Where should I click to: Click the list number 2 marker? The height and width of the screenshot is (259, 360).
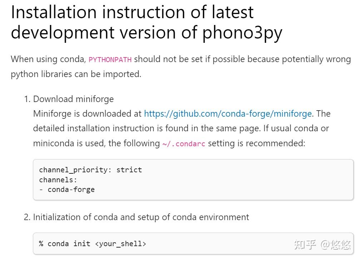click(x=27, y=217)
